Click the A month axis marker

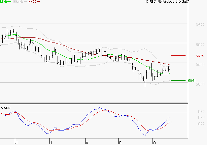[87, 143]
